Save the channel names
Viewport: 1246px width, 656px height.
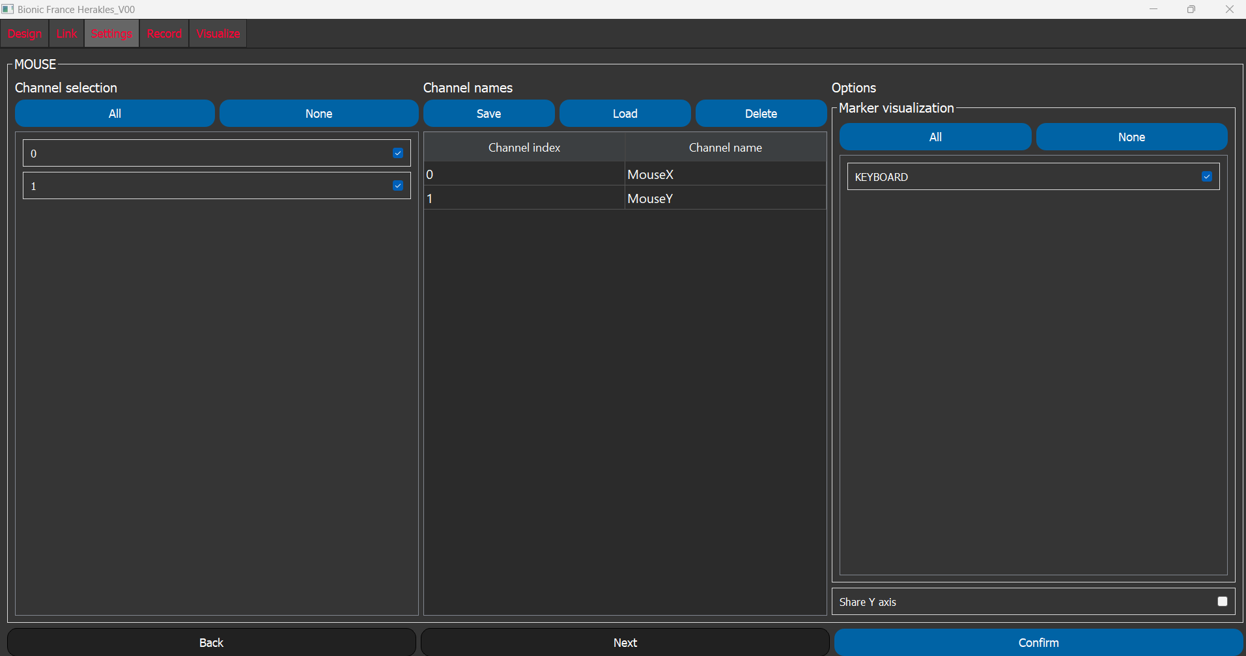tap(488, 114)
